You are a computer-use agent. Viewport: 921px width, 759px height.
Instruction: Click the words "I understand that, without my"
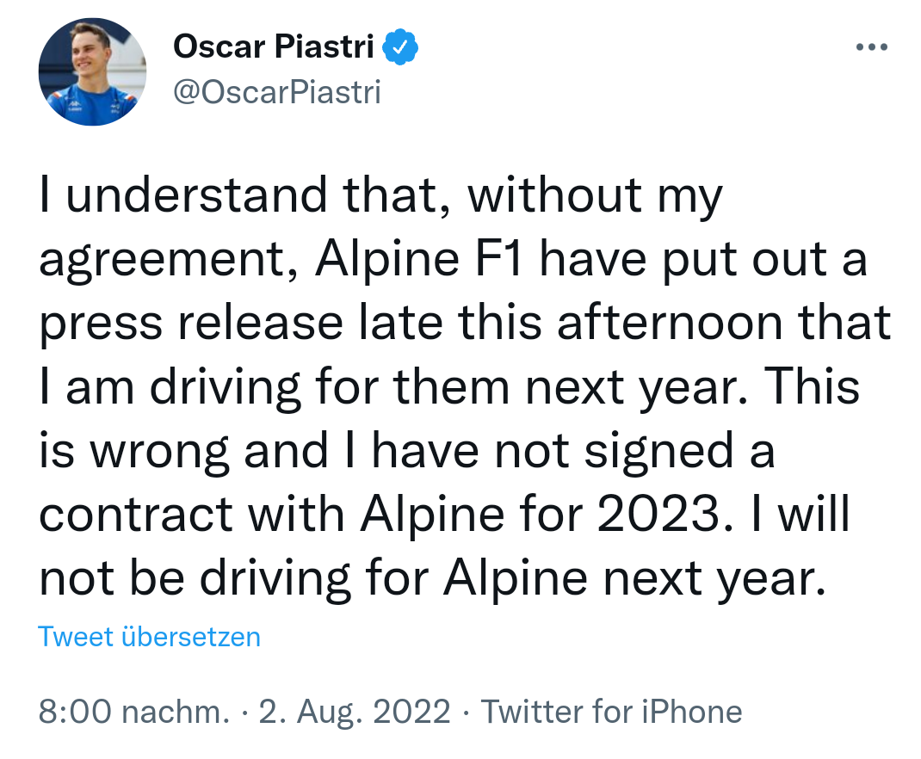(x=380, y=197)
